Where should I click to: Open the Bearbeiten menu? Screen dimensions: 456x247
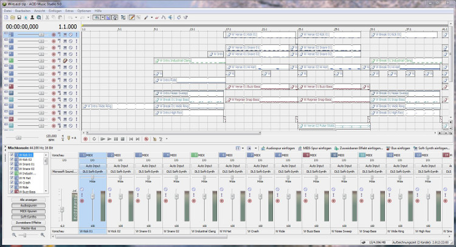(x=22, y=11)
